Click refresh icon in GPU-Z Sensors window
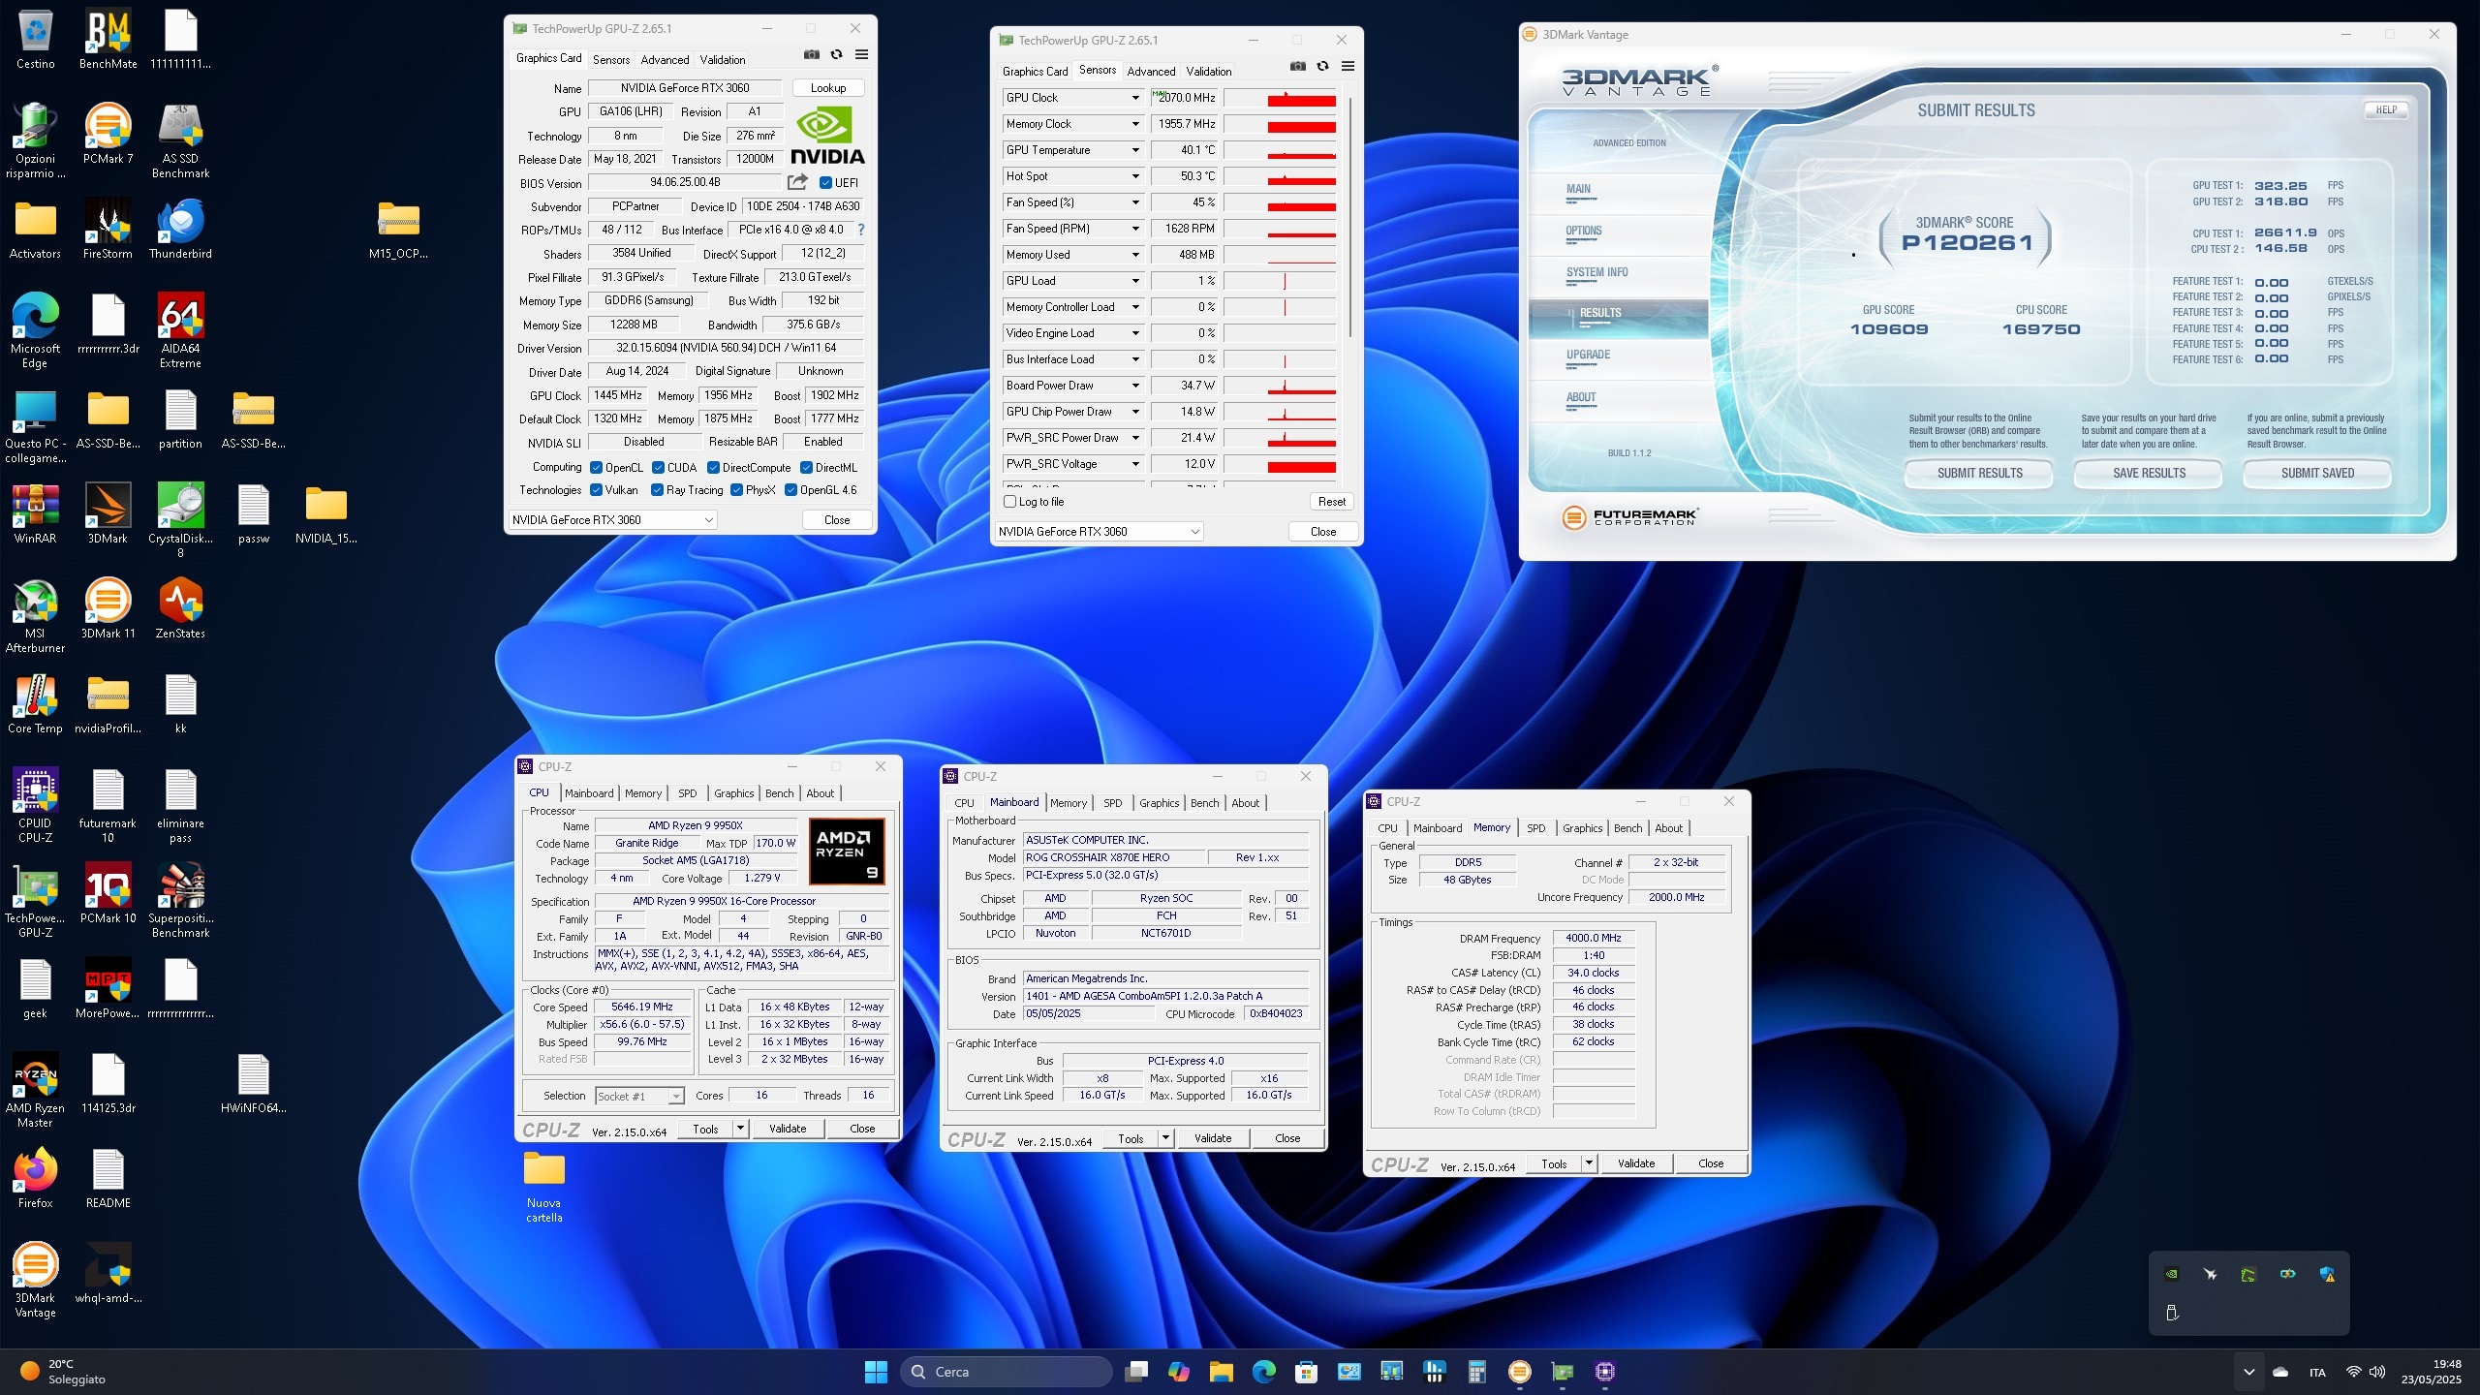 [1322, 66]
